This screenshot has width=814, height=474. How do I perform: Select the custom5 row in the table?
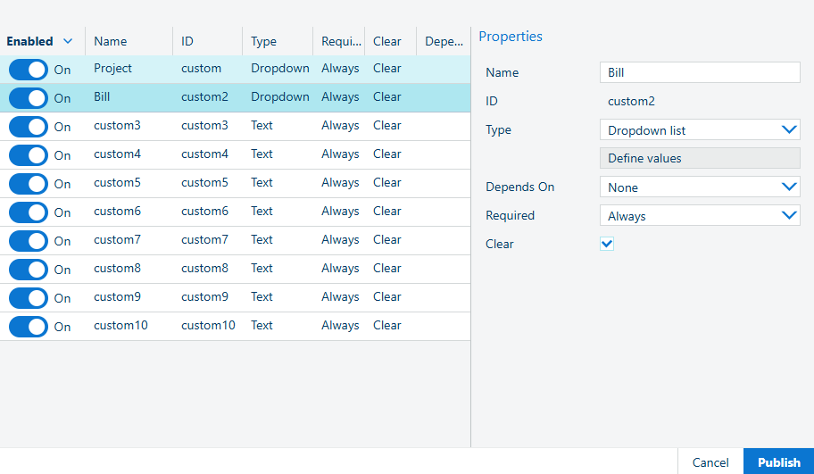pos(117,183)
